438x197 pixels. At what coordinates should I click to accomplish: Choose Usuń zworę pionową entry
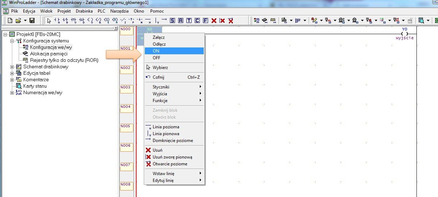pos(174,157)
